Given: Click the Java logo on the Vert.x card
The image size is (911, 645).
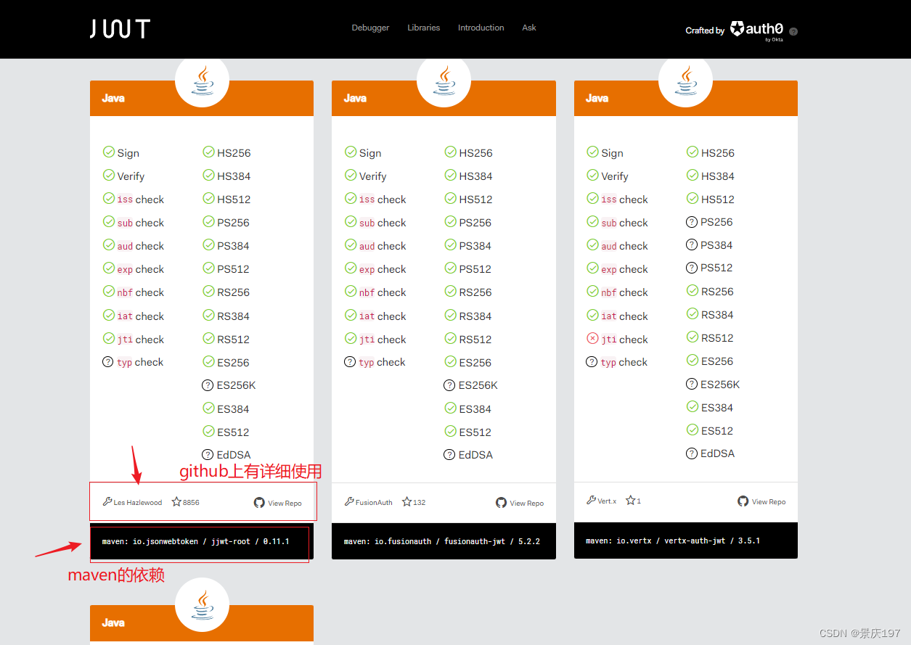Looking at the screenshot, I should (x=685, y=81).
